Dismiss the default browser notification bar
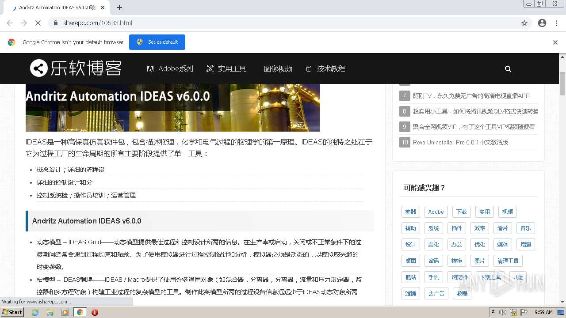This screenshot has width=566, height=318. pos(555,42)
